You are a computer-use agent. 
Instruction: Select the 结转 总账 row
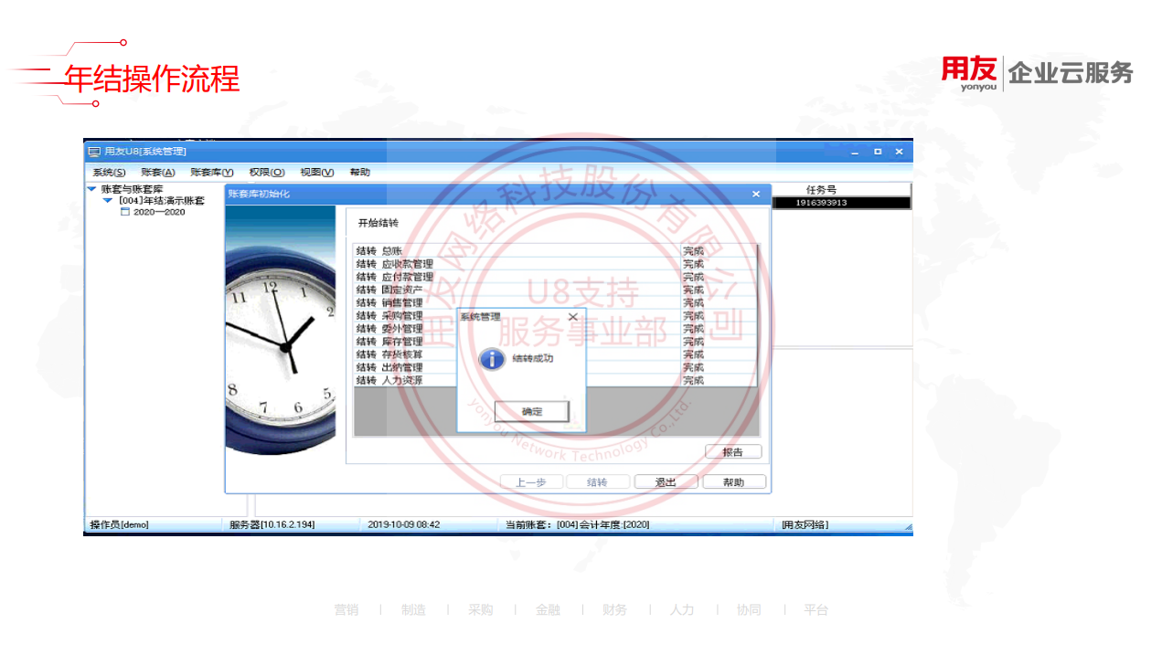556,250
